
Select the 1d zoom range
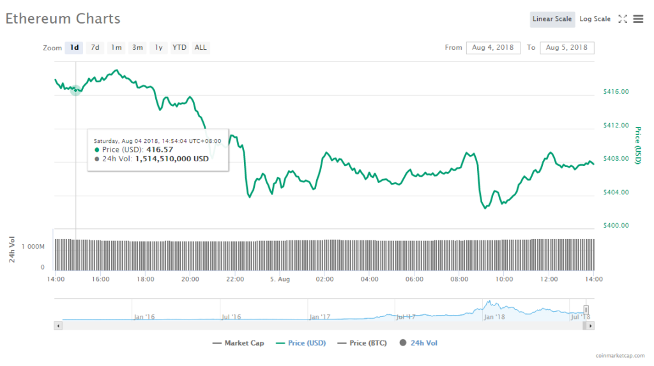(x=75, y=48)
